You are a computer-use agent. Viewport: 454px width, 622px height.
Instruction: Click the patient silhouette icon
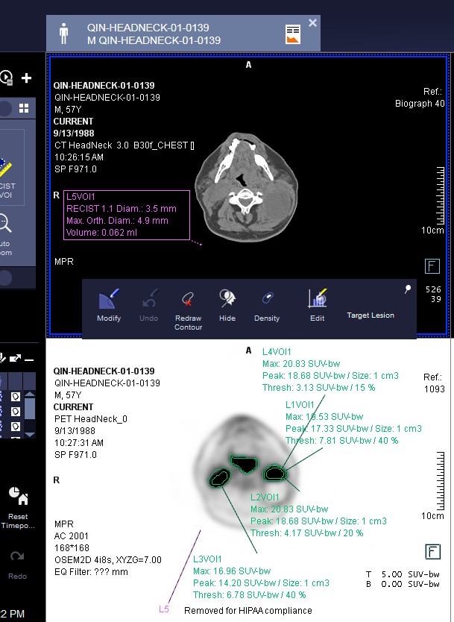click(63, 34)
